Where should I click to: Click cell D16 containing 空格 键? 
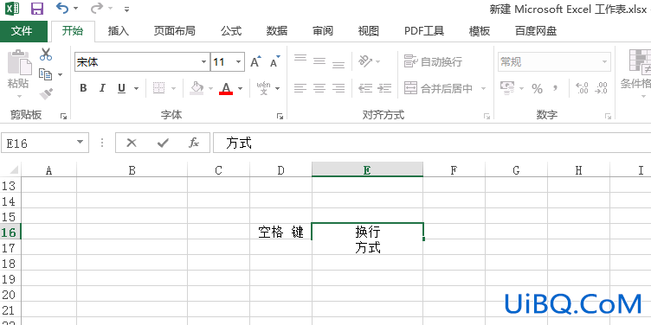pos(280,232)
